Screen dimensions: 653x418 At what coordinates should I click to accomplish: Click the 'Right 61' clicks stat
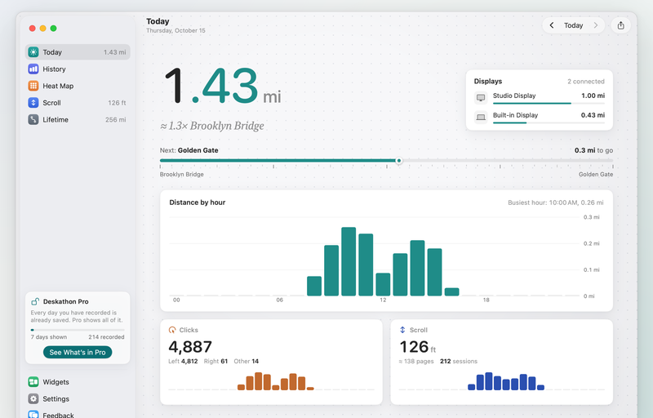click(x=215, y=362)
